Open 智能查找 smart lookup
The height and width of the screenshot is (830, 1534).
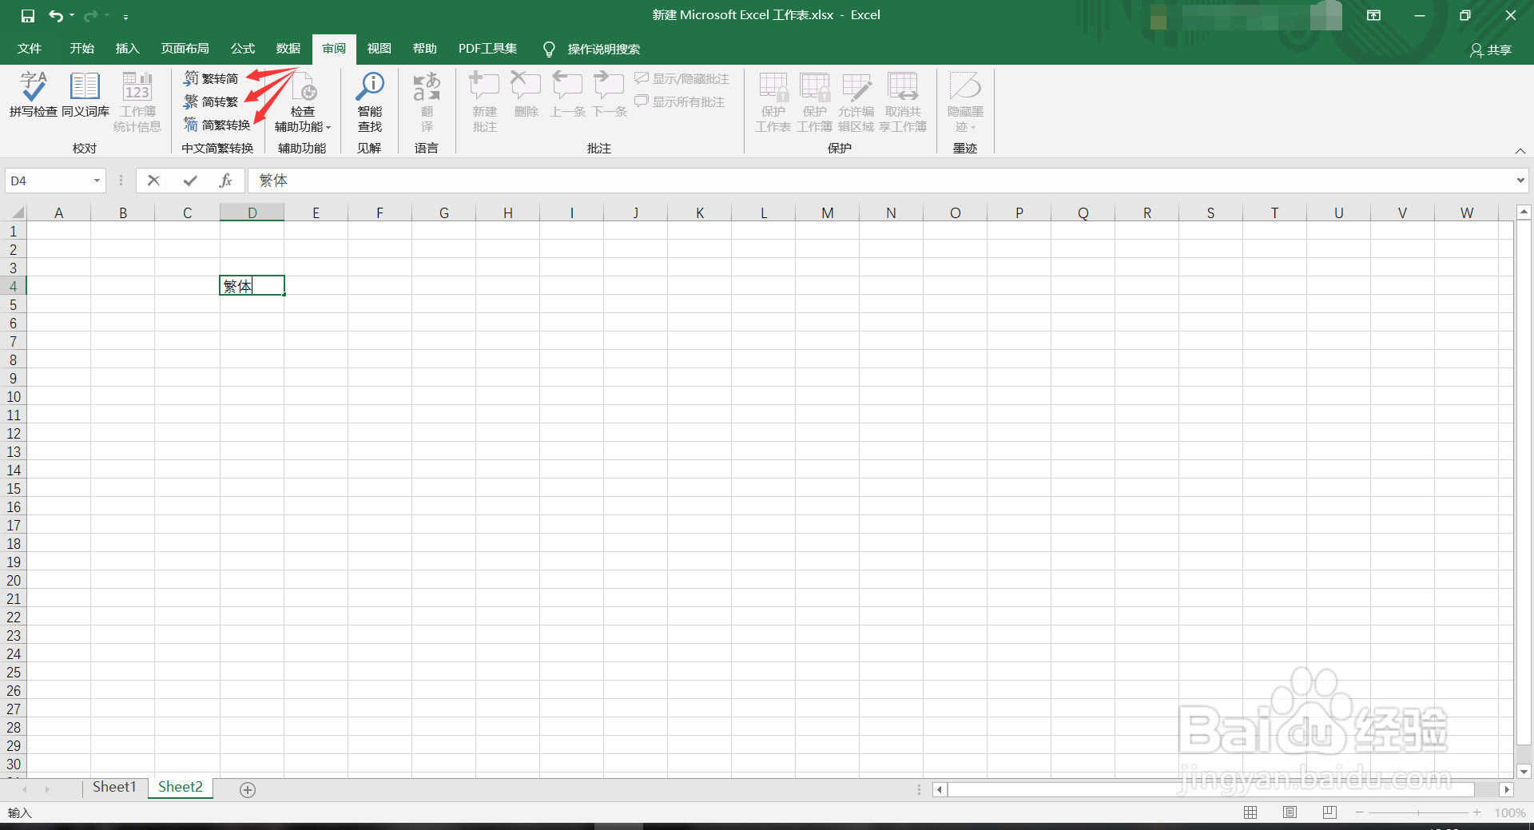(x=370, y=101)
